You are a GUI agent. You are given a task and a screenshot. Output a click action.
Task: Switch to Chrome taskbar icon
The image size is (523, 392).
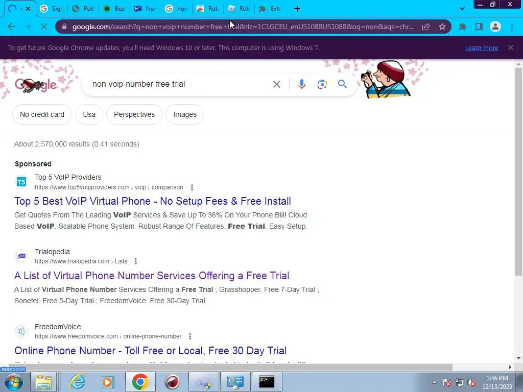[140, 382]
